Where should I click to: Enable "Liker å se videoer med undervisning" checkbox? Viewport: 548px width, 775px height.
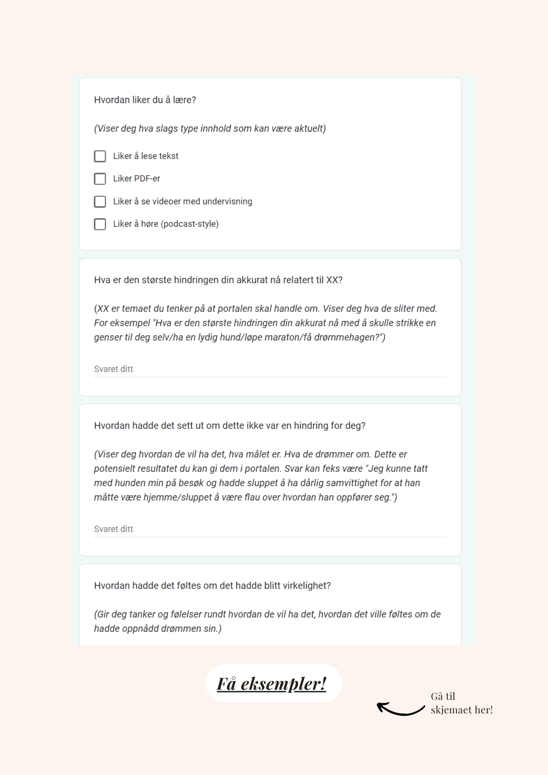[x=100, y=201]
